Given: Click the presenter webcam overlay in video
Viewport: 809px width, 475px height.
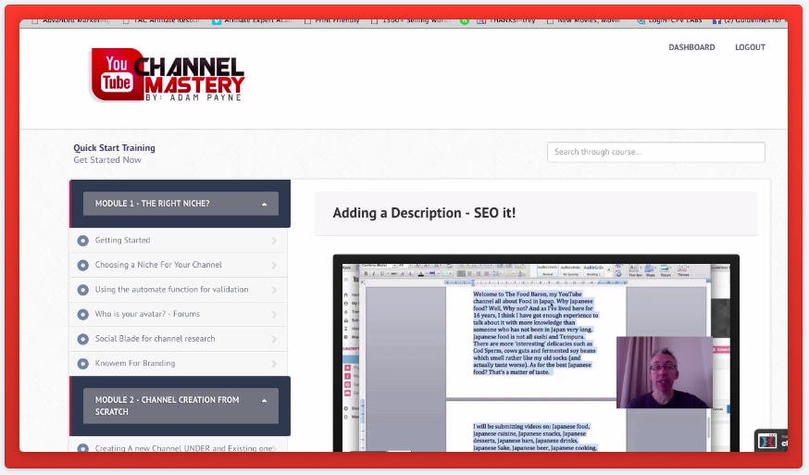Looking at the screenshot, I should point(664,372).
